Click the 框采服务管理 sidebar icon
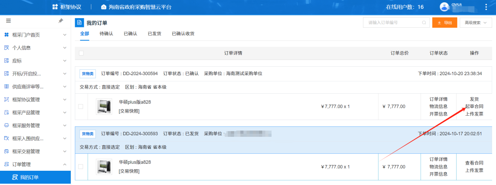This screenshot has height=185, width=496. tap(6, 126)
